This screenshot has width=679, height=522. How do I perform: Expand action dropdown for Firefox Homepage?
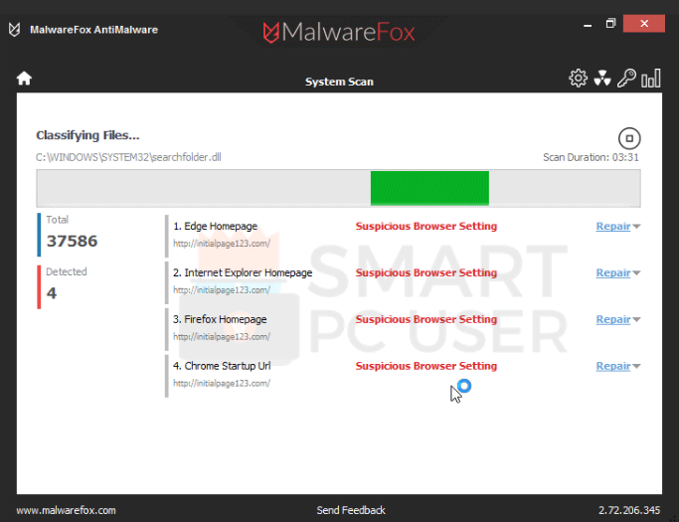click(636, 320)
